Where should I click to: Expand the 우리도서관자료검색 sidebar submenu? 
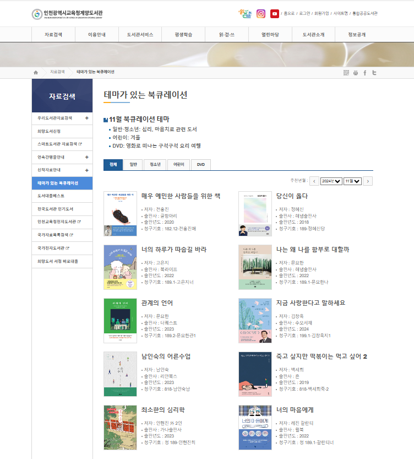pyautogui.click(x=86, y=118)
